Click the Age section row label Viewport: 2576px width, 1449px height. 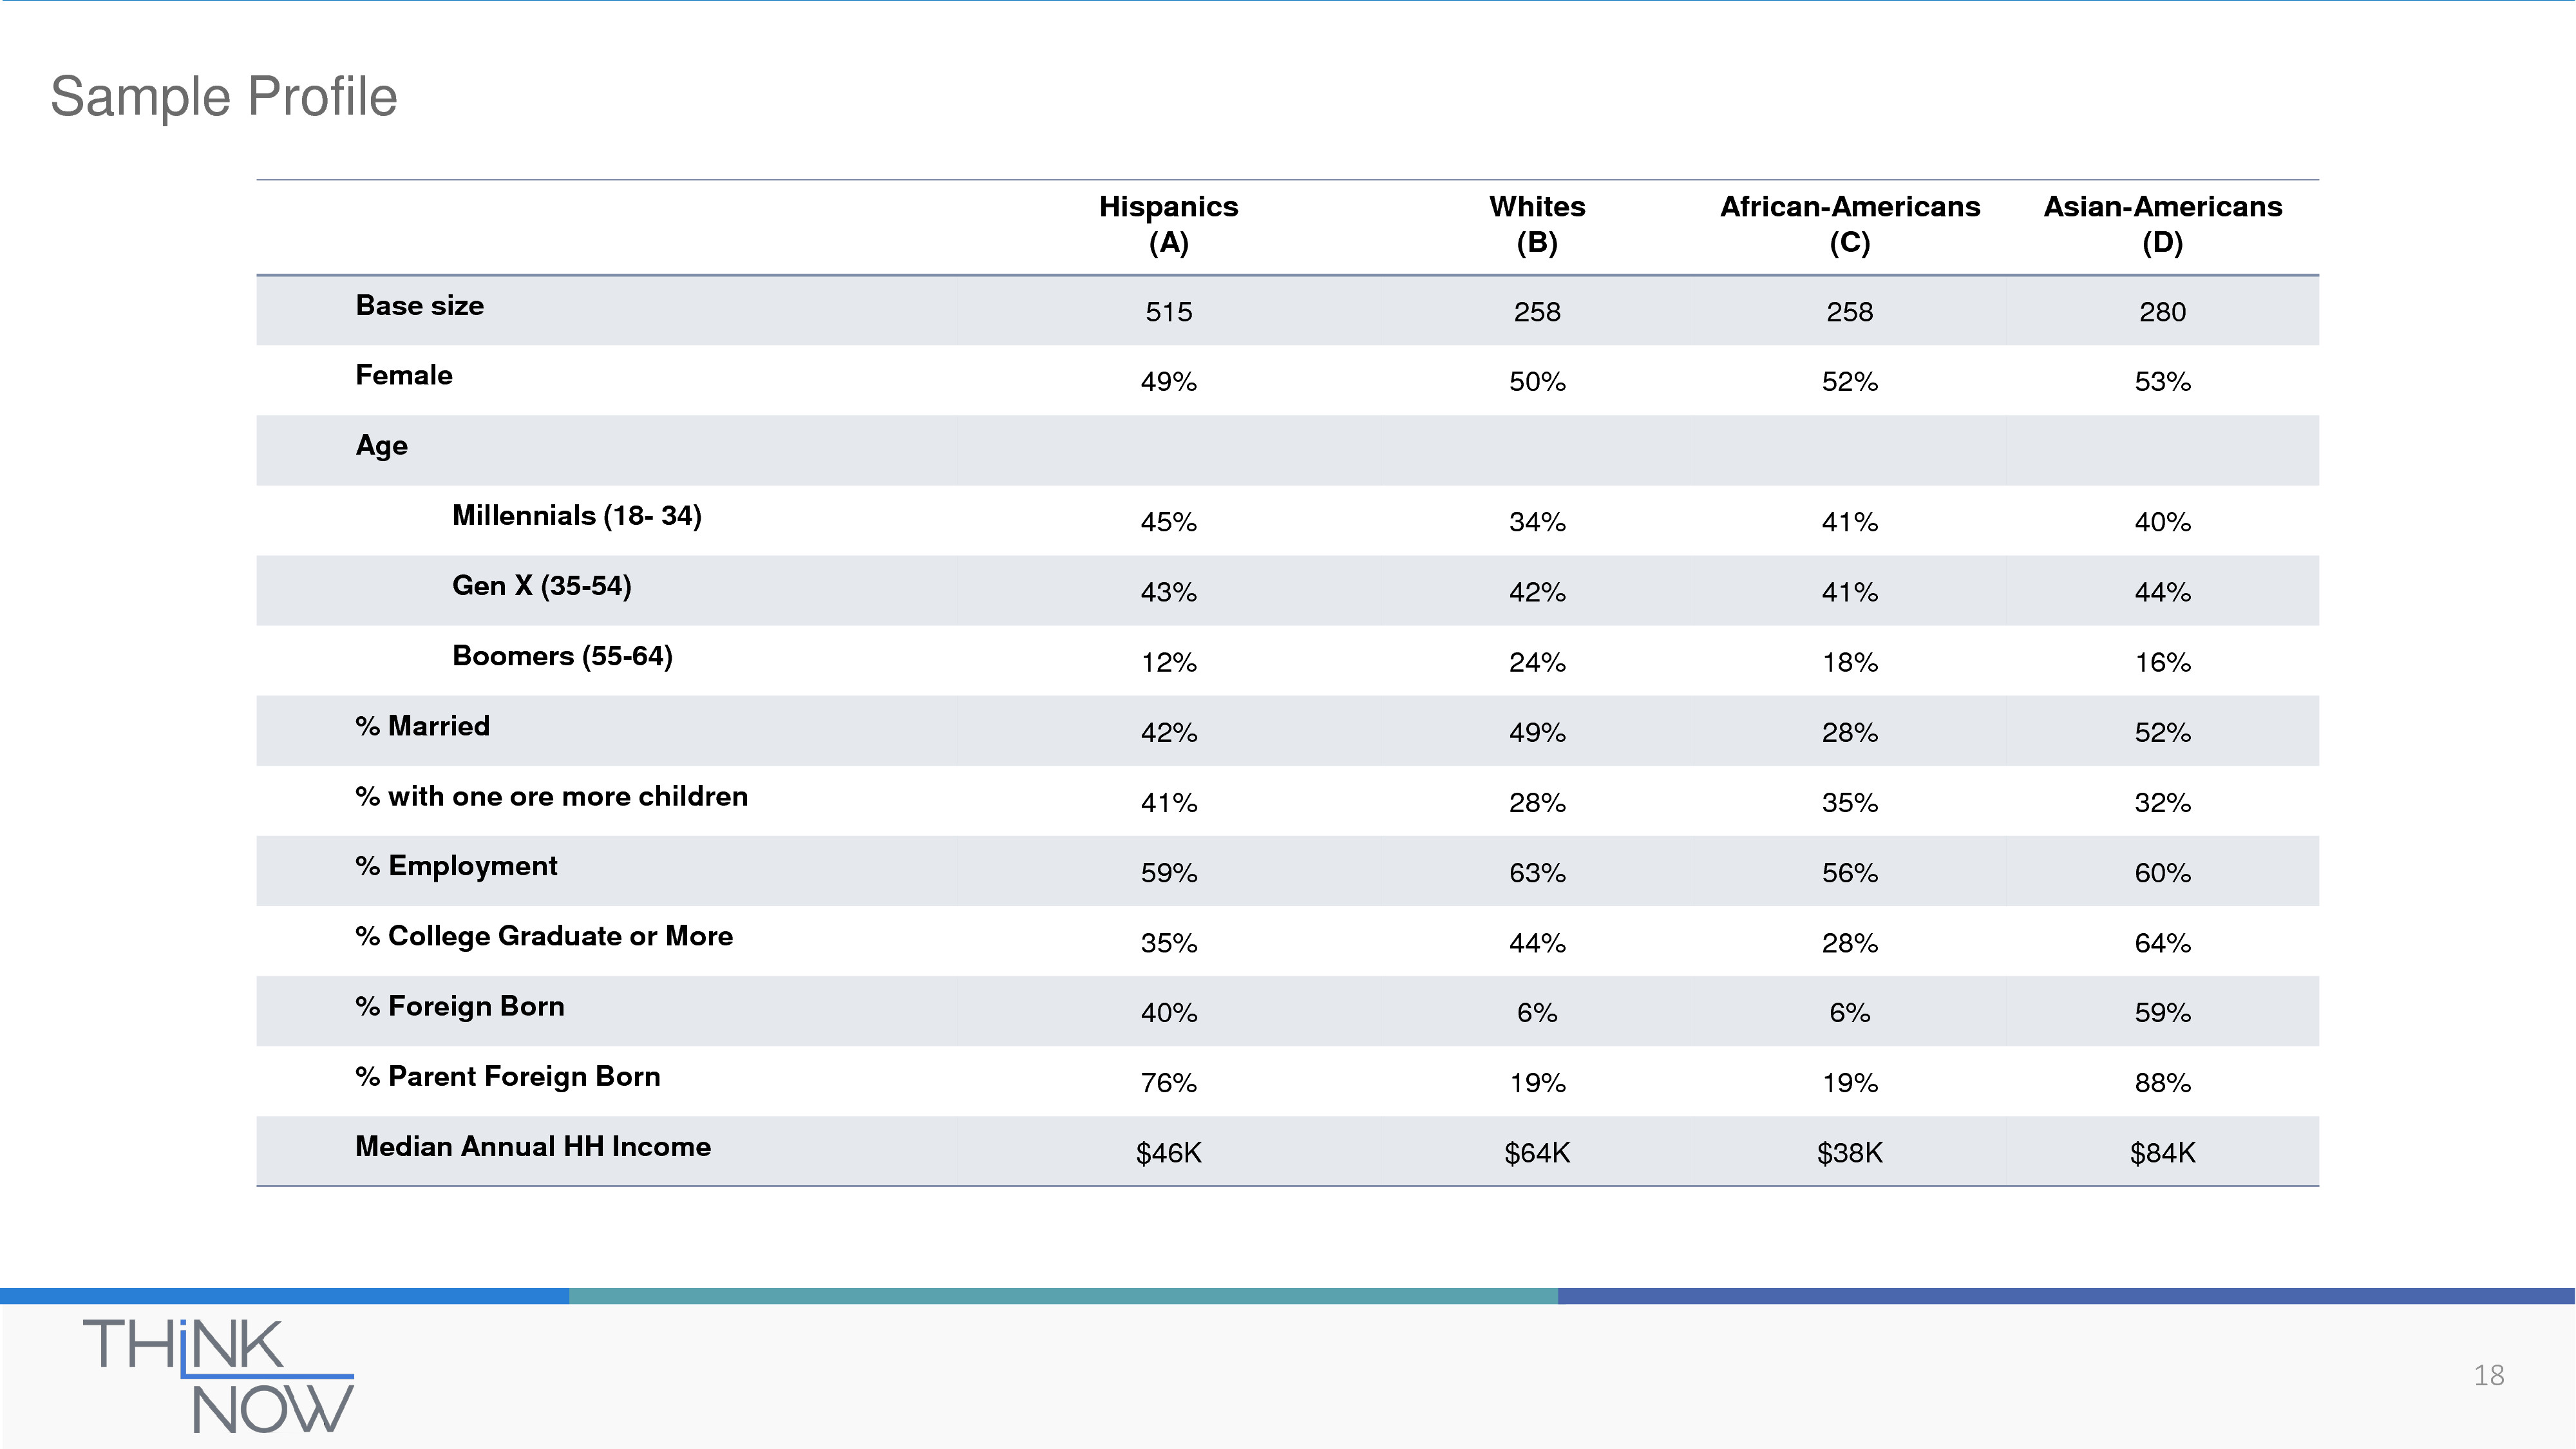coord(382,446)
